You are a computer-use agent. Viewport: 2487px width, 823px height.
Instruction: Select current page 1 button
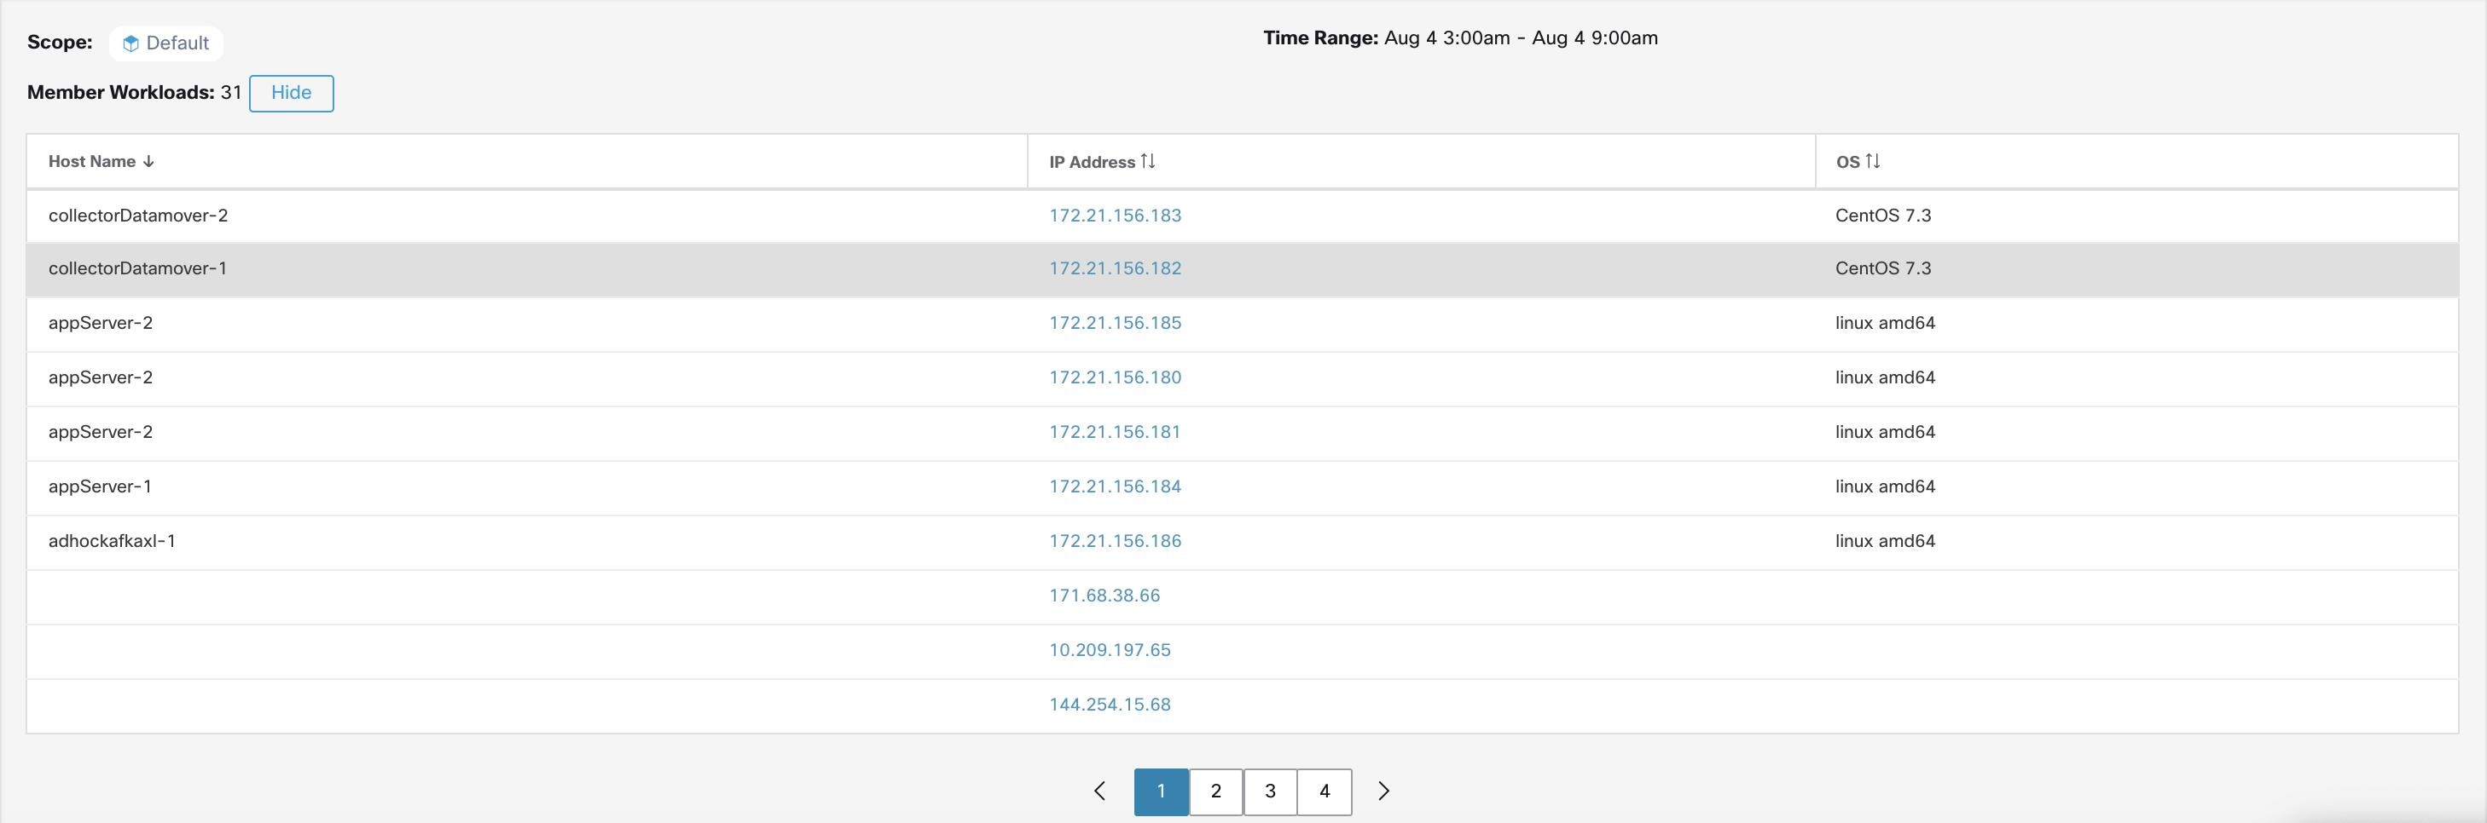point(1161,791)
